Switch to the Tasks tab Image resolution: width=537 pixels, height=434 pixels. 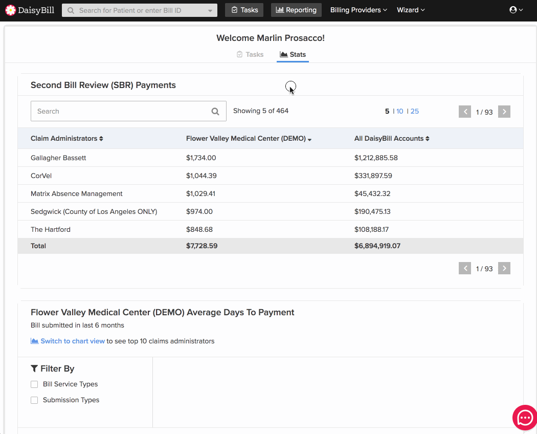point(250,55)
